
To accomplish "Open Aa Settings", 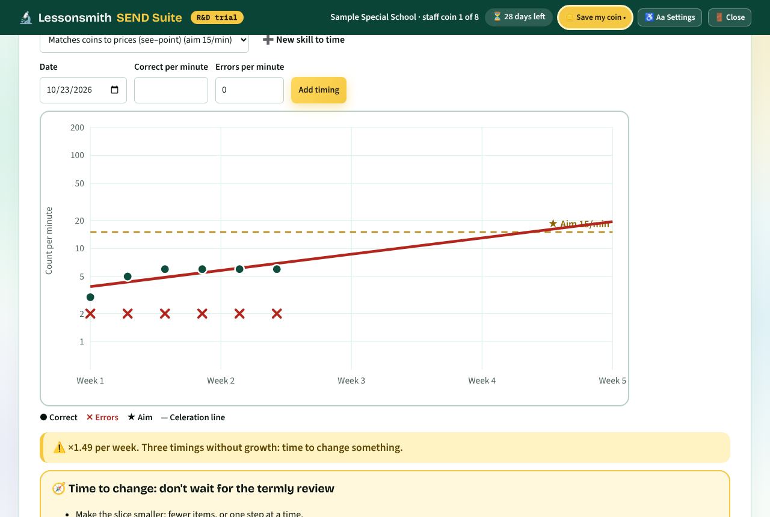I will point(670,17).
